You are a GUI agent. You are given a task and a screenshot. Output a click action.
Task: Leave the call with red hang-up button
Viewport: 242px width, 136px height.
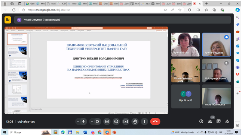click(155, 121)
